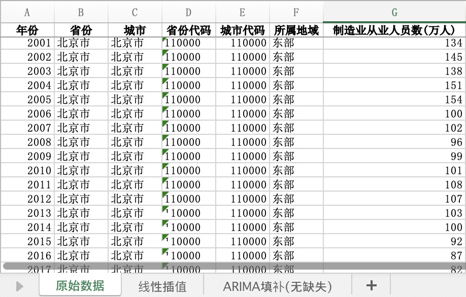Screen dimensions: 466x297
Task: Select 东部 cell in 2003 row
Action: tap(296, 71)
